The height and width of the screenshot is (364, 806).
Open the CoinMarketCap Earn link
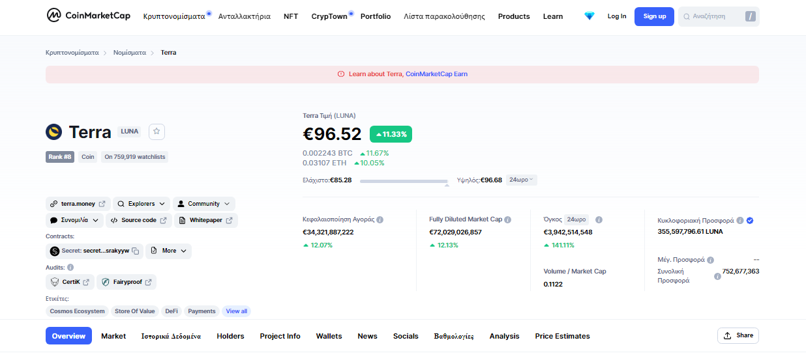[x=436, y=74]
